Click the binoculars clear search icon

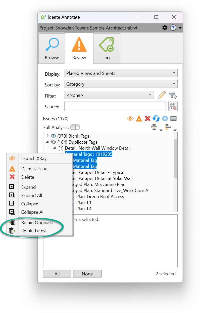[173, 106]
